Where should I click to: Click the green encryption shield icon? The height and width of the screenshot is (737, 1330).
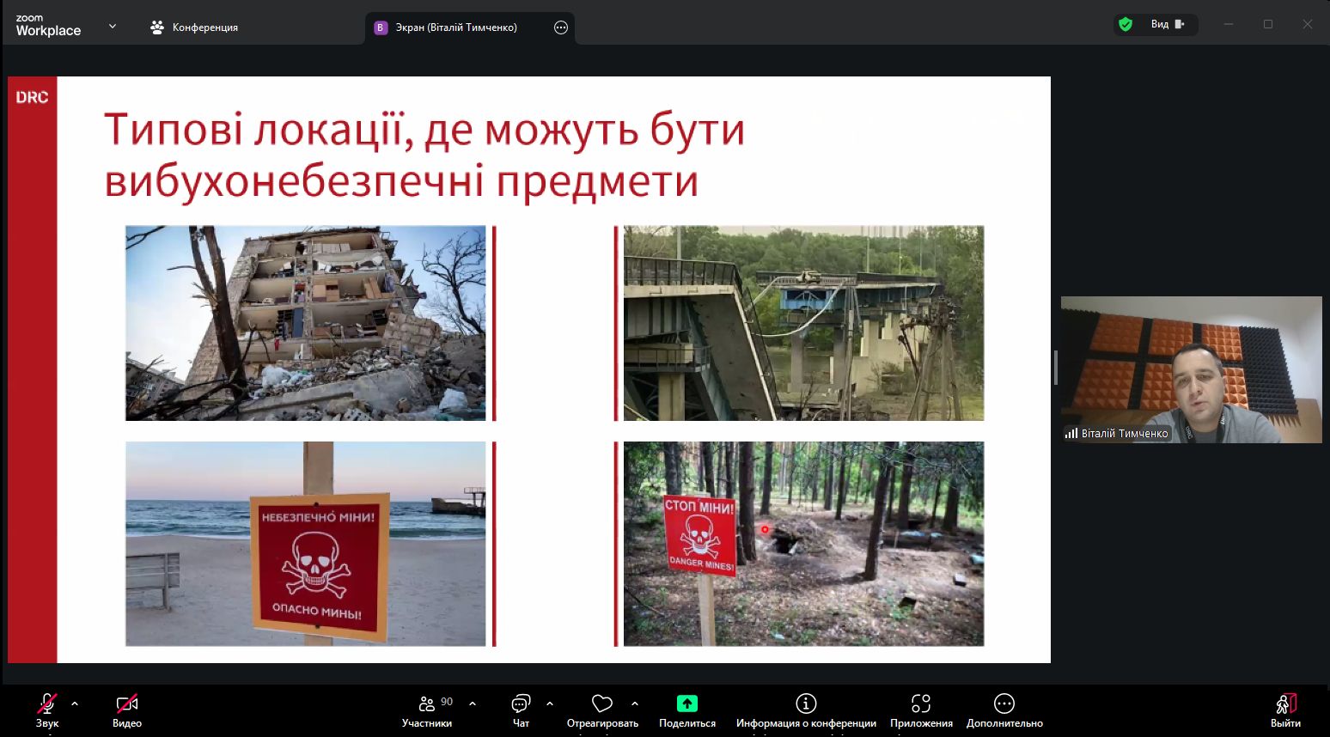(1126, 24)
